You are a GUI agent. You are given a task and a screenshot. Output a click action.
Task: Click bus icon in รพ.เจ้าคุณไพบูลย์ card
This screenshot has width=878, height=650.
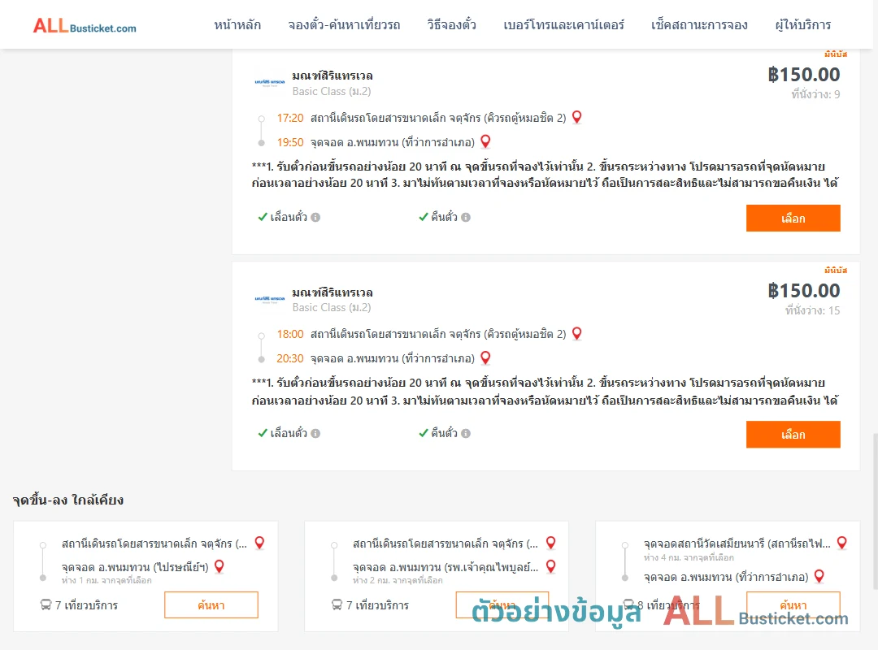(337, 604)
